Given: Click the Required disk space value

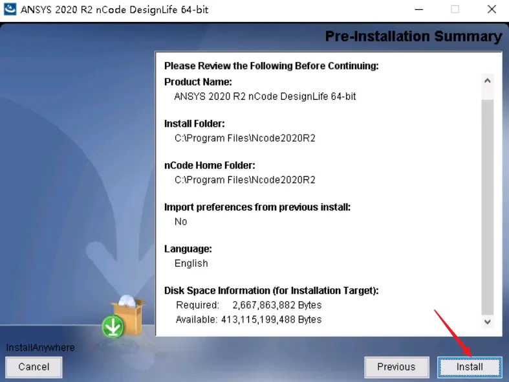Looking at the screenshot, I should pyautogui.click(x=277, y=305).
